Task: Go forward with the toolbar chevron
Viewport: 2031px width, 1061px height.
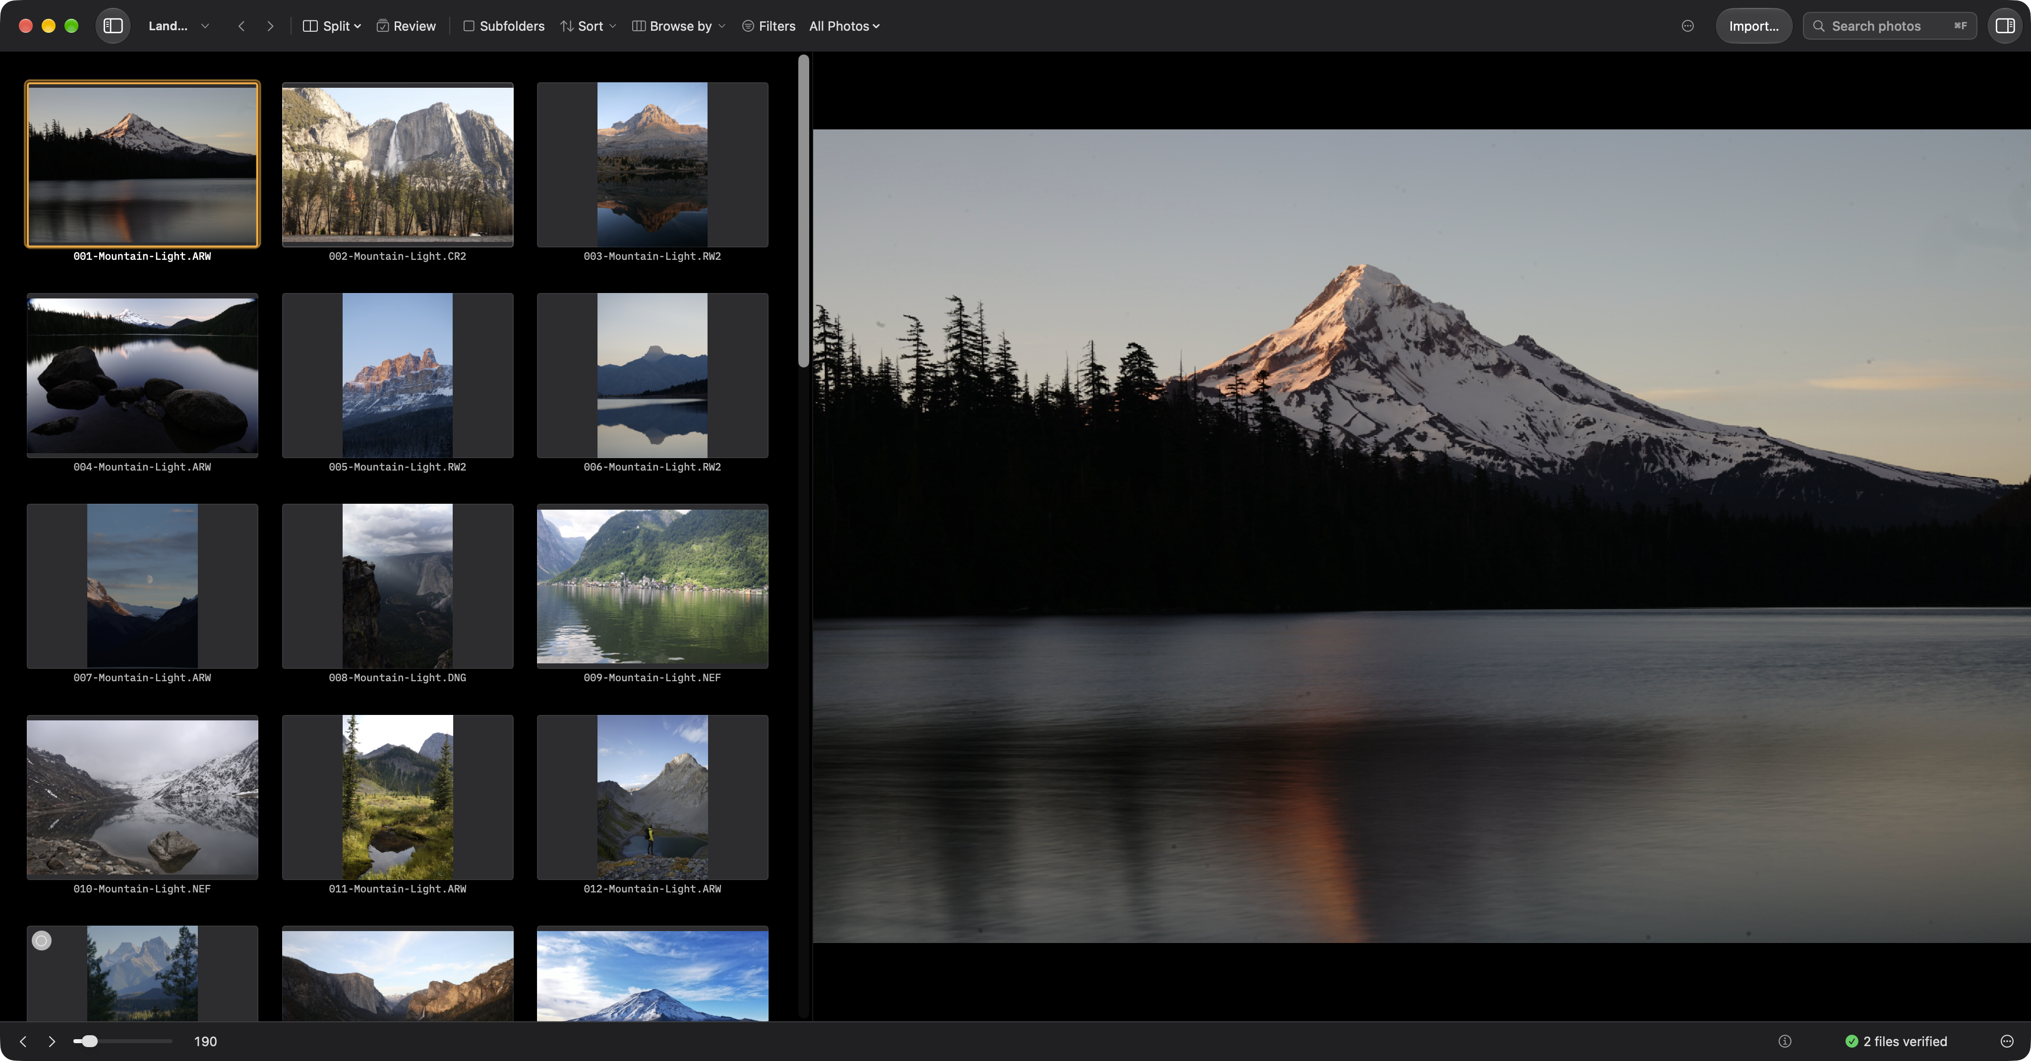Action: pyautogui.click(x=270, y=26)
